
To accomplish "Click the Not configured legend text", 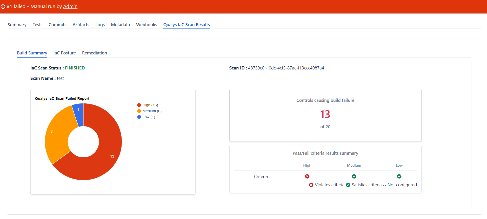I will 402,185.
